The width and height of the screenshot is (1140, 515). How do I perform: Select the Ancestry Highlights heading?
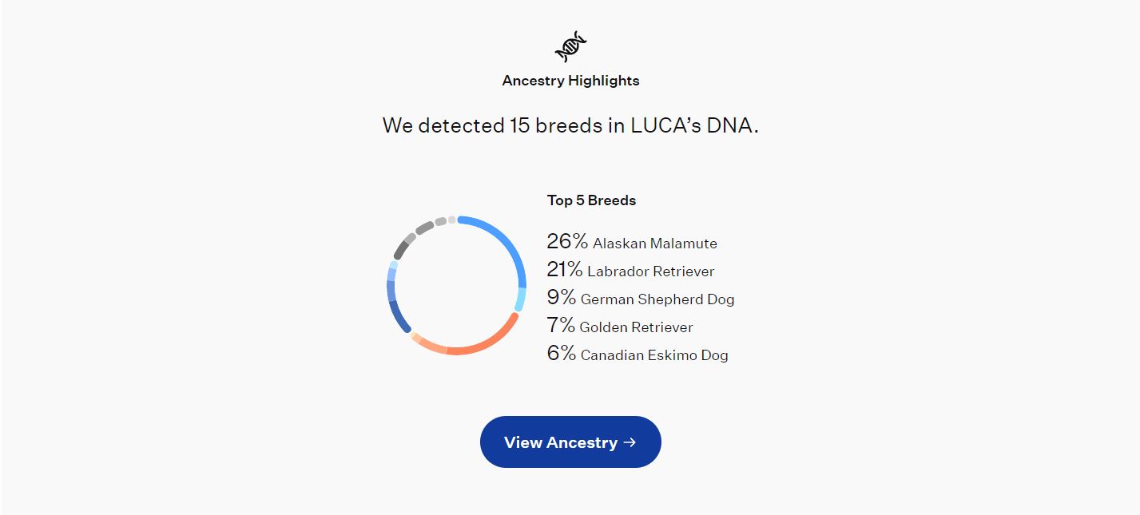pos(570,81)
